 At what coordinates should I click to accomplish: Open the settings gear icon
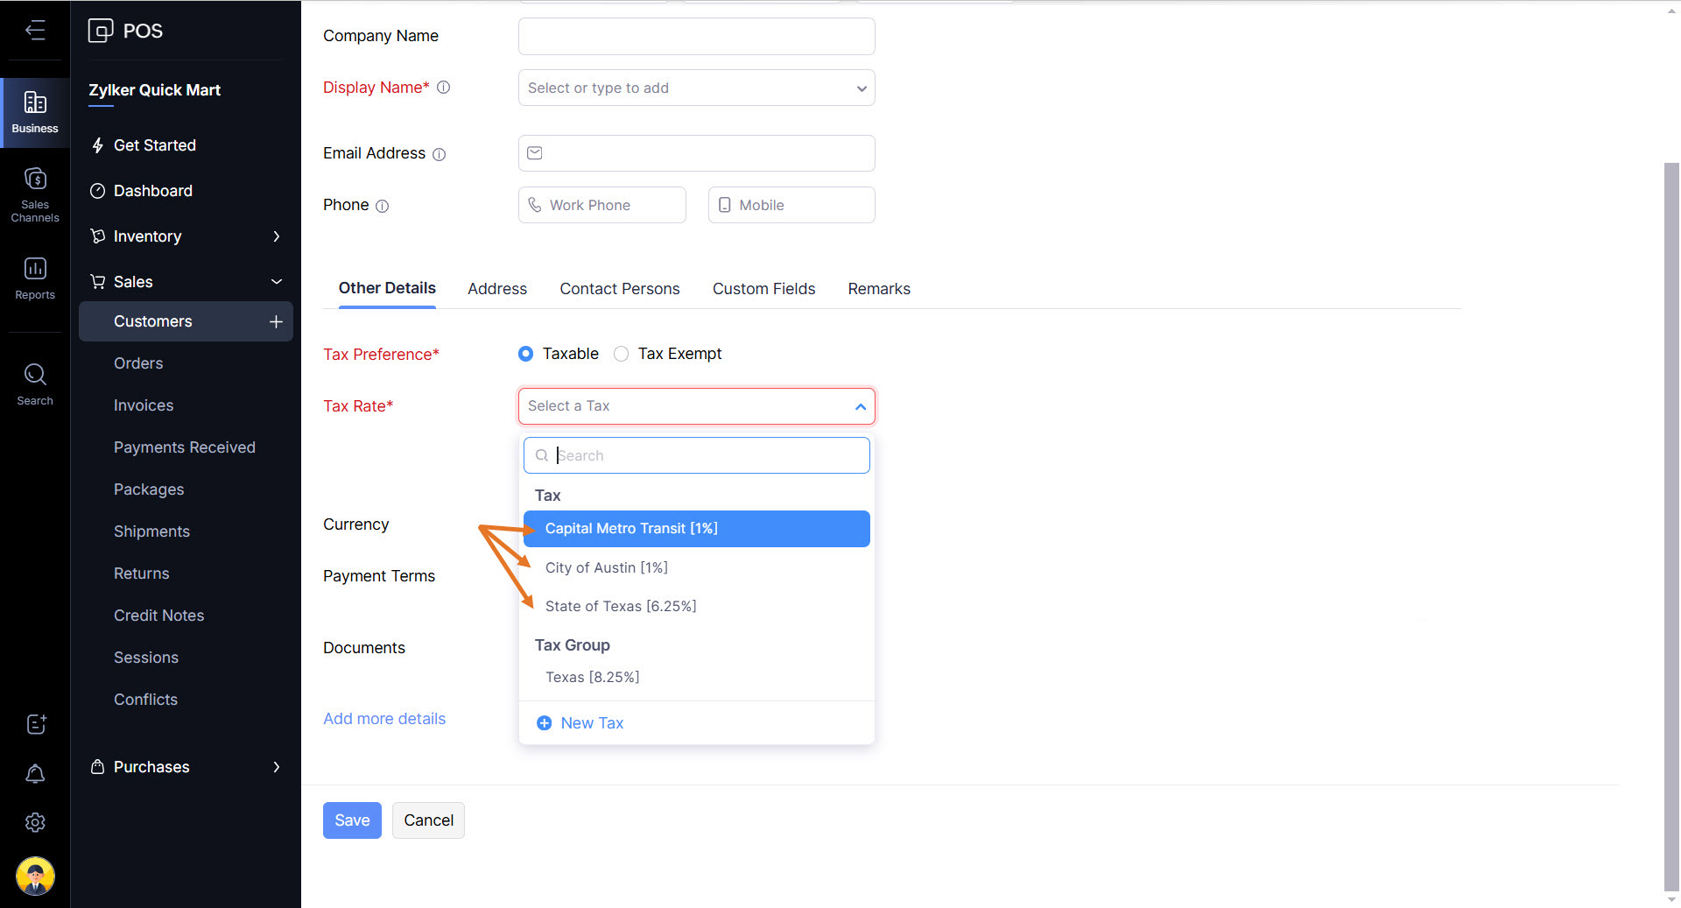[35, 823]
